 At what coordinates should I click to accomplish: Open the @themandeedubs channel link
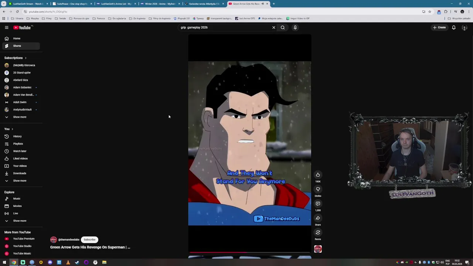click(69, 240)
